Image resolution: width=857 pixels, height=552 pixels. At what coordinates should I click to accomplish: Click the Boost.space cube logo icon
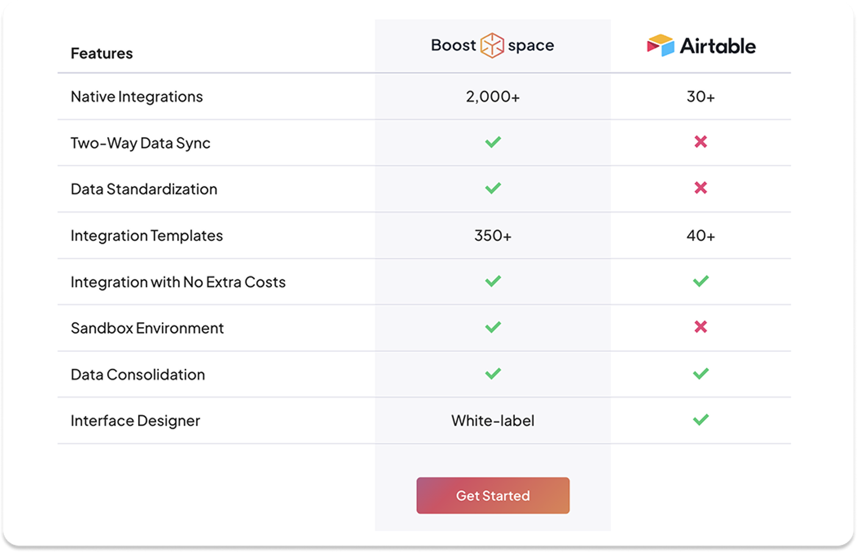[492, 46]
